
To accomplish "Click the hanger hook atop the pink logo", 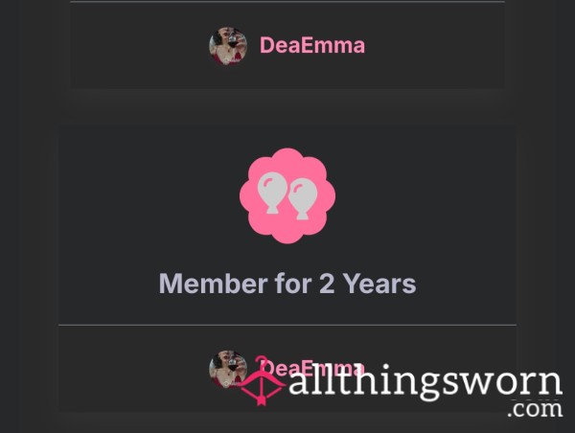I will pyautogui.click(x=261, y=361).
